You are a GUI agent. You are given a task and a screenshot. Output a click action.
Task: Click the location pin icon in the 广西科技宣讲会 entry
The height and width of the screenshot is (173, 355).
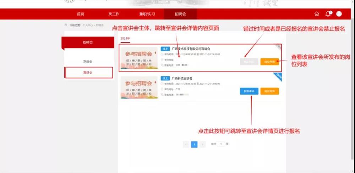tap(162, 90)
